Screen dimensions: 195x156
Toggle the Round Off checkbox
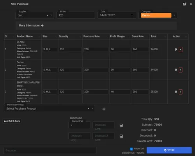pos(131,149)
